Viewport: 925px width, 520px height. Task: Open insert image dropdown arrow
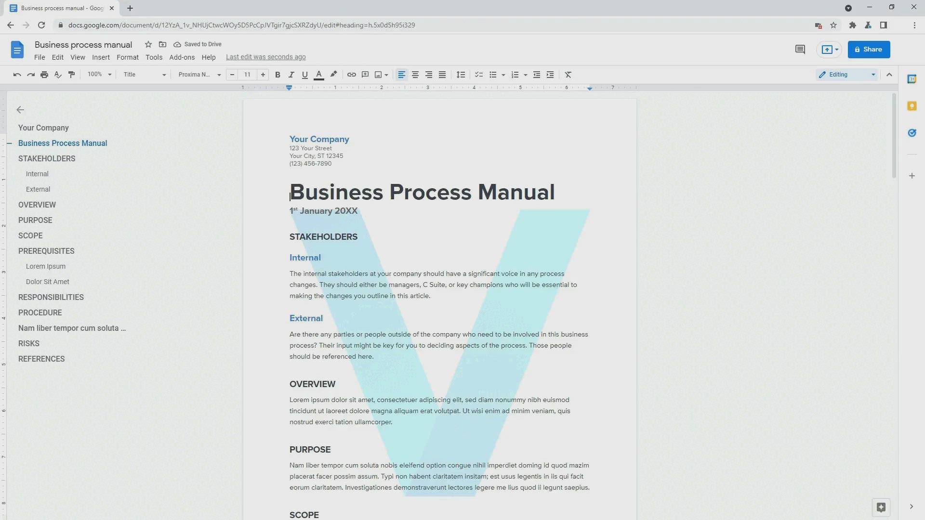point(386,75)
